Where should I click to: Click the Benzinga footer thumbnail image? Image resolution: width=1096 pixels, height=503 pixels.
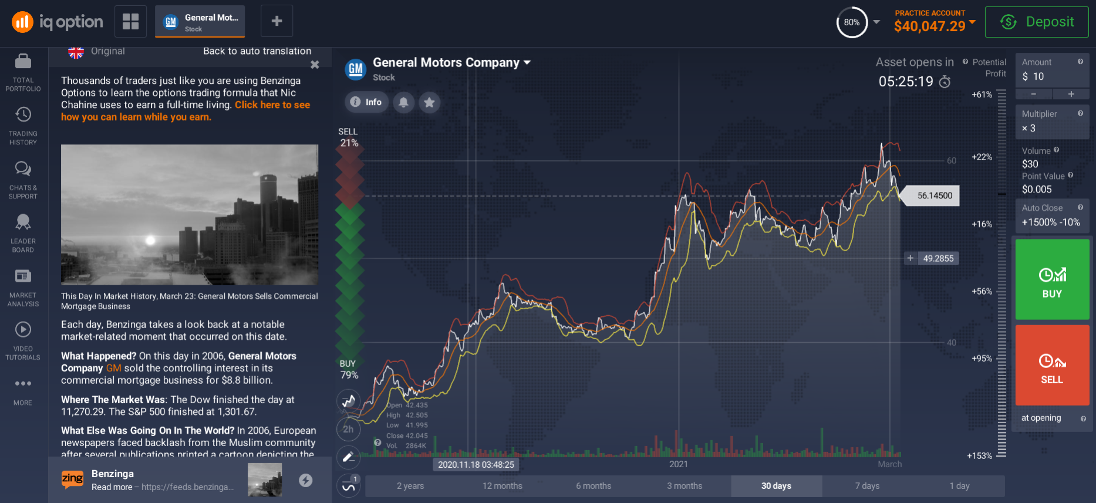(x=265, y=480)
